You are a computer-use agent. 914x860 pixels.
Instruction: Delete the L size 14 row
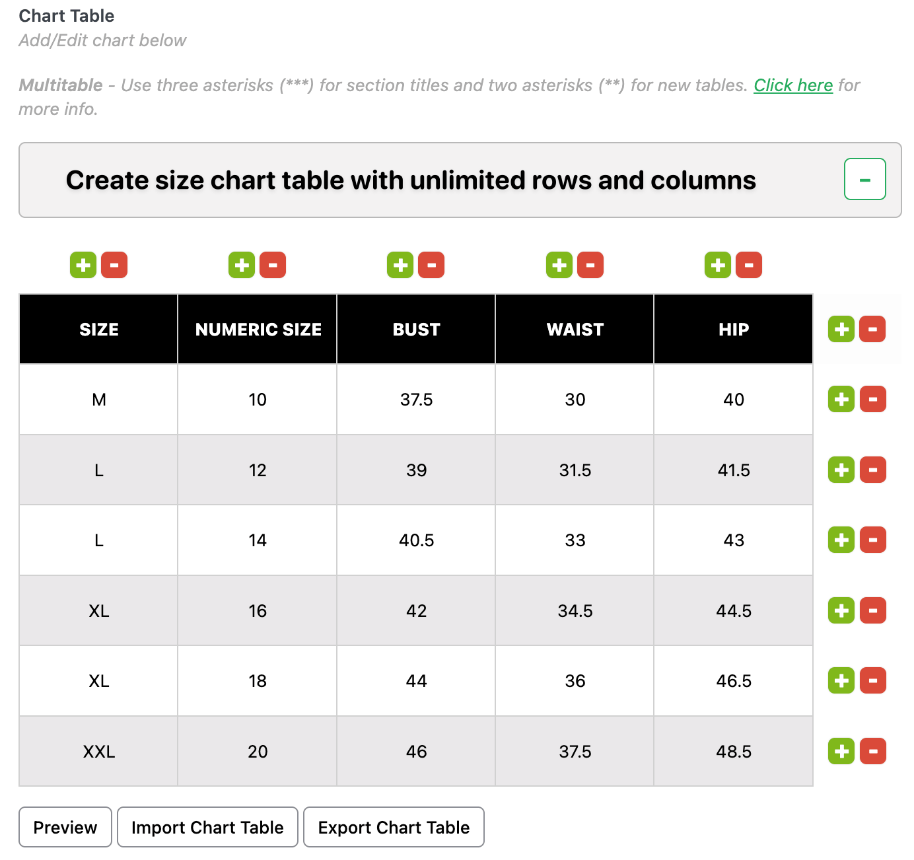click(873, 540)
